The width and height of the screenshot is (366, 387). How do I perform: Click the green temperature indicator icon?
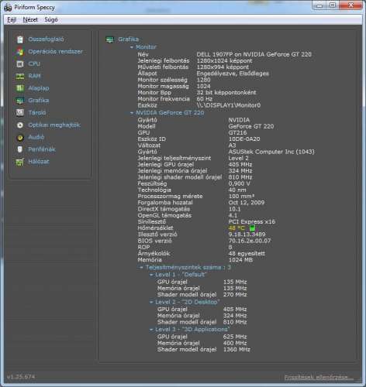coord(252,228)
